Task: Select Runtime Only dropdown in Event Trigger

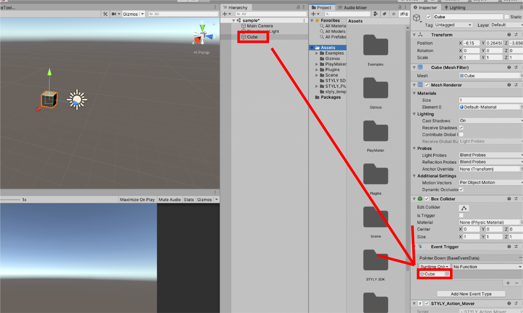Action: (x=433, y=266)
